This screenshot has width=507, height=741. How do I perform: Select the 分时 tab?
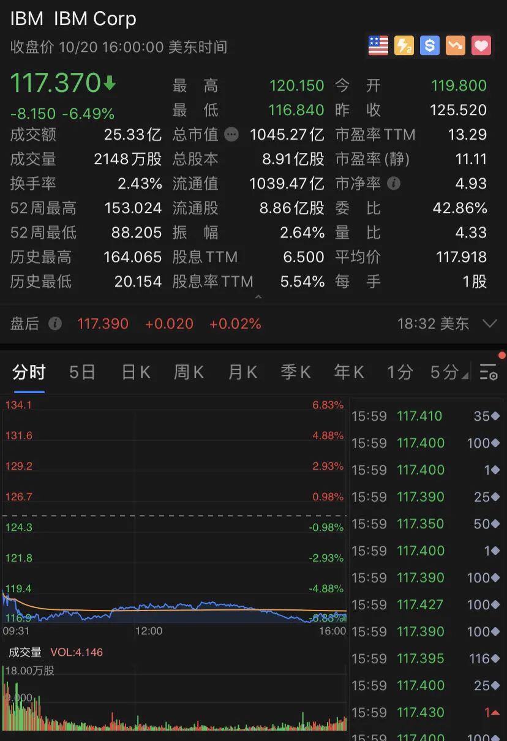[29, 372]
